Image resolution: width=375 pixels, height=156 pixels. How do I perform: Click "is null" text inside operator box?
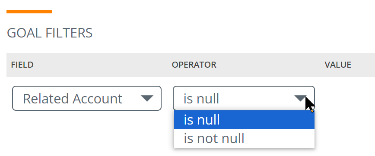point(201,99)
